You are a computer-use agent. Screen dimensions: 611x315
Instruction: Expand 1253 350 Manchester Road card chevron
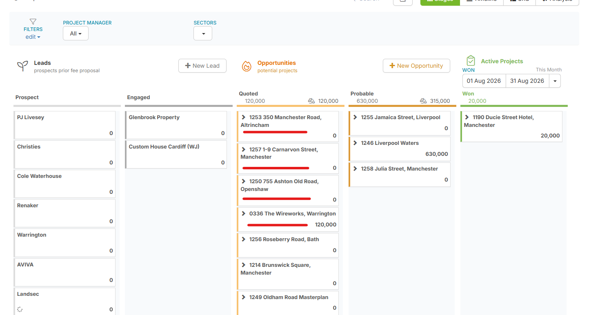[244, 117]
